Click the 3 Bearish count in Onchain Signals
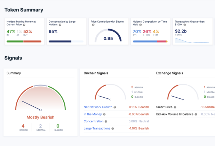215x146 pixels. 132,87
